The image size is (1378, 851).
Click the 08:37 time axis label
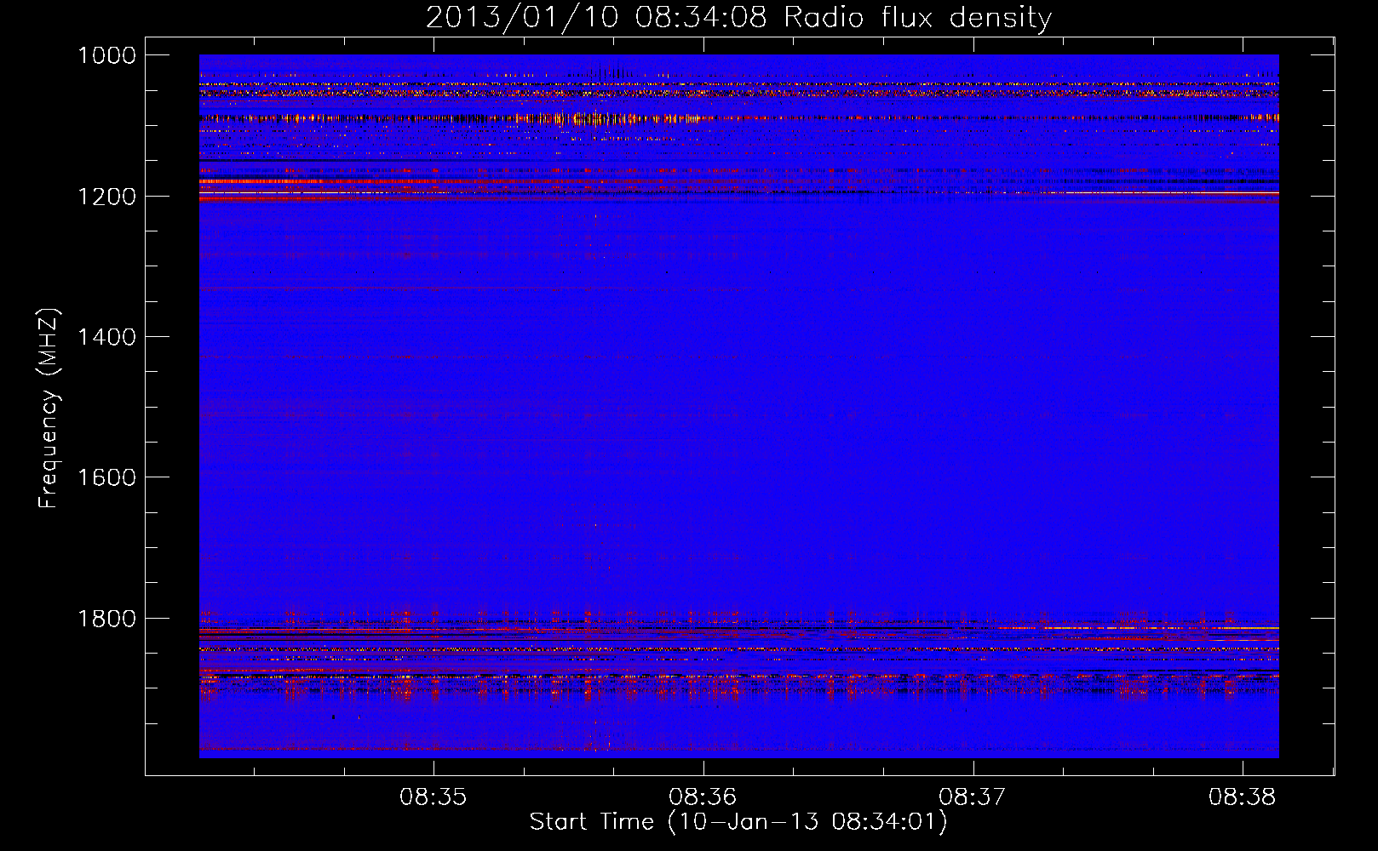[x=973, y=797]
